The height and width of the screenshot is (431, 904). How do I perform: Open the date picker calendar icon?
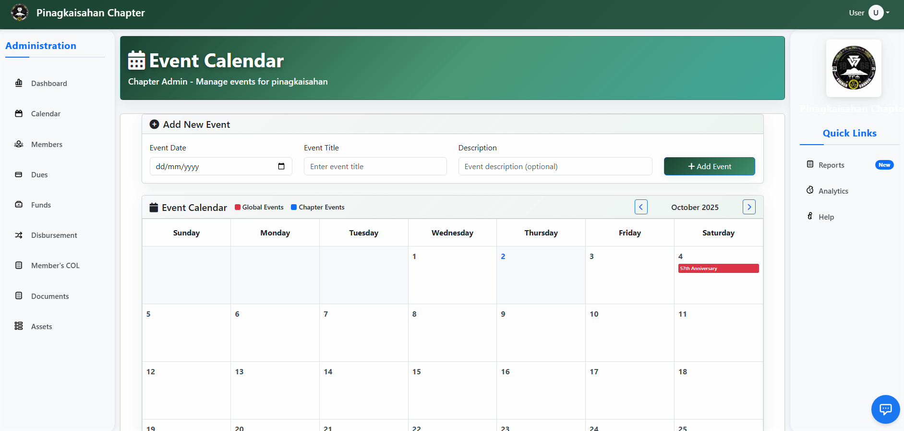coord(281,166)
